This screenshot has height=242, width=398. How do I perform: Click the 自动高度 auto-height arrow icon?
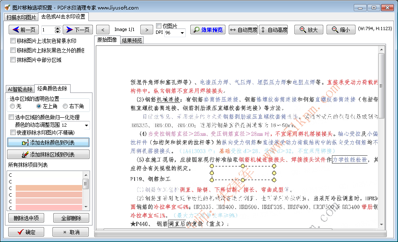(x=263, y=29)
